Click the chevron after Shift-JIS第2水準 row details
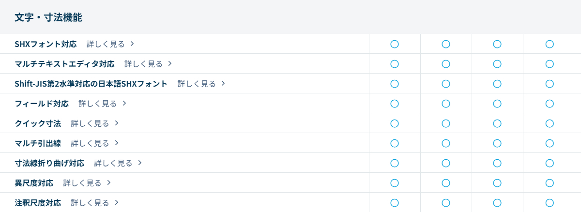This screenshot has width=581, height=212. [223, 84]
